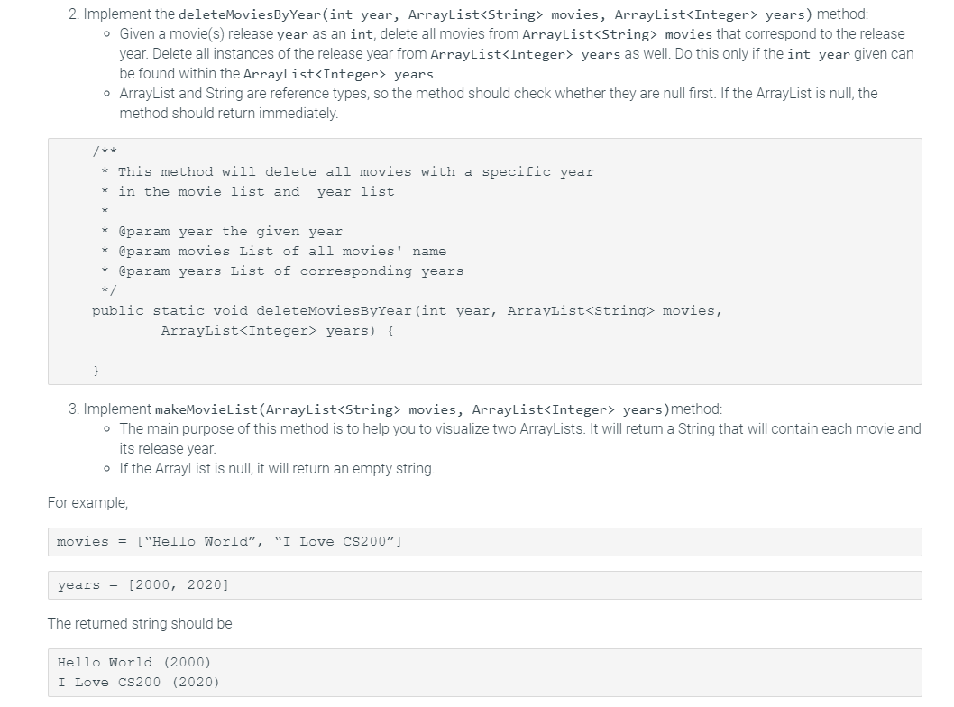Click the 'For example,' paragraph text
The image size is (954, 707).
click(87, 503)
